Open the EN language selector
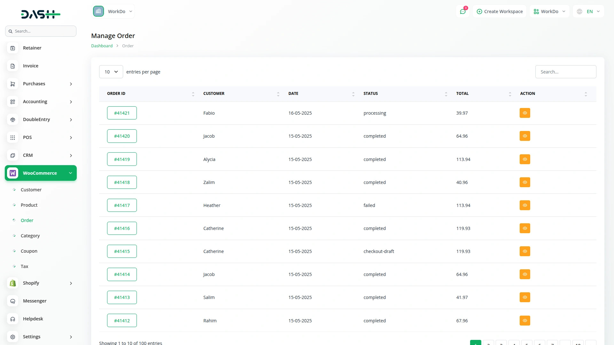 tap(588, 11)
